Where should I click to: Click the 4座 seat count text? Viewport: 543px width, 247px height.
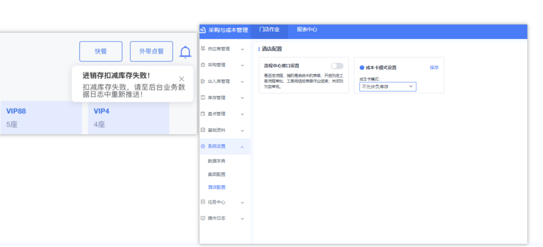point(99,125)
